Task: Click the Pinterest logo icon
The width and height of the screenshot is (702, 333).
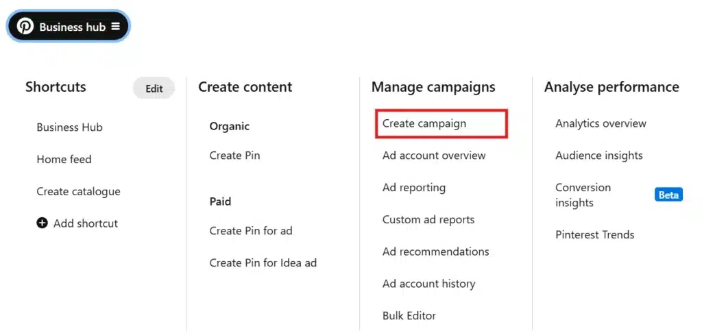Action: pos(25,27)
